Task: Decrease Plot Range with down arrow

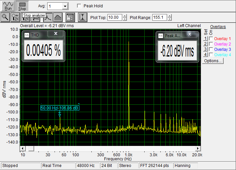Action: (x=169, y=19)
